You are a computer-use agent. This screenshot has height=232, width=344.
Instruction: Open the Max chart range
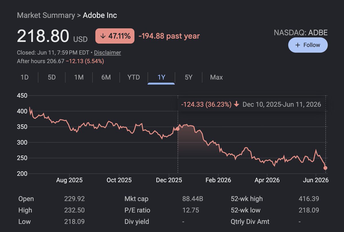pyautogui.click(x=216, y=77)
